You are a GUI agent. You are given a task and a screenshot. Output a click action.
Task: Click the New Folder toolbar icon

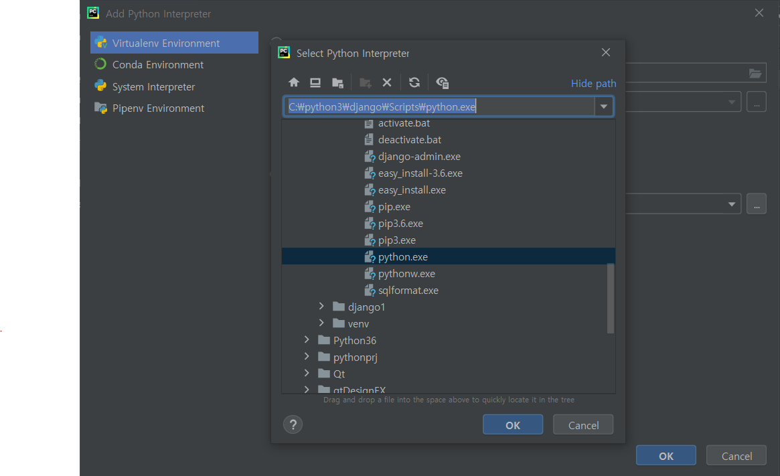pyautogui.click(x=366, y=83)
